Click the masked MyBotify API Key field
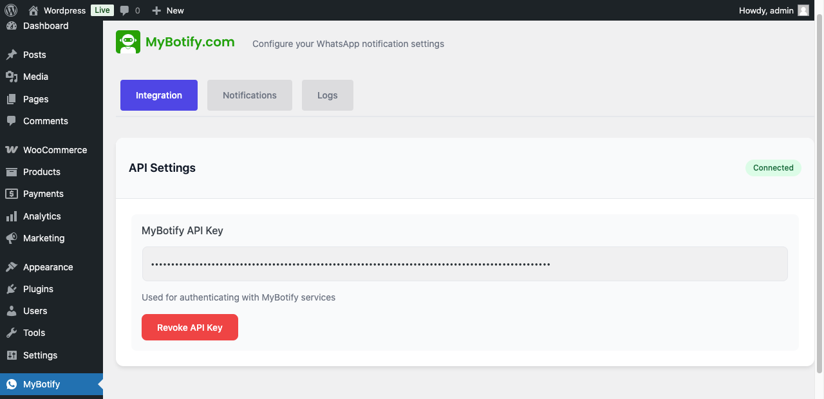 (465, 264)
